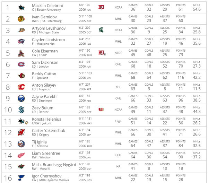Open Macklin Celebrini player name
This screenshot has height=183, width=208.
47,6
